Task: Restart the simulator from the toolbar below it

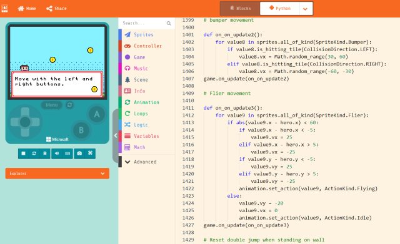Action: (x=34, y=154)
